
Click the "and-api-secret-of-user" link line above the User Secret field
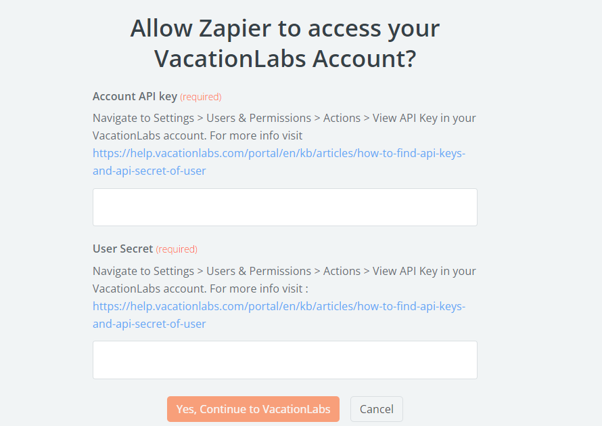click(x=149, y=324)
